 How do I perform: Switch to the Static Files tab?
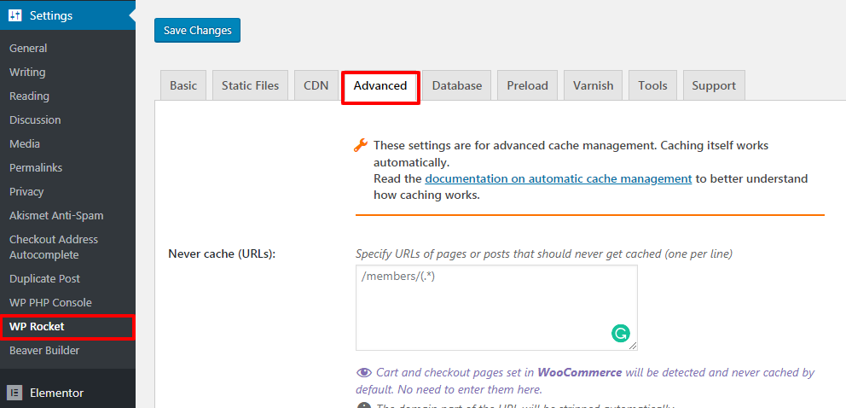[x=251, y=85]
